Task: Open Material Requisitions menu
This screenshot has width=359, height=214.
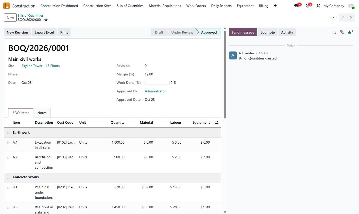Action: click(x=165, y=6)
